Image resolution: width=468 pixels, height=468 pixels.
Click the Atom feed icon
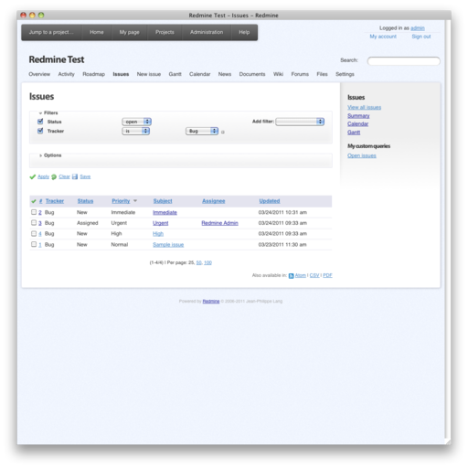tap(291, 276)
